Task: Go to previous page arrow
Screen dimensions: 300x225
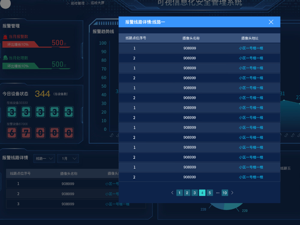Action: pyautogui.click(x=172, y=193)
